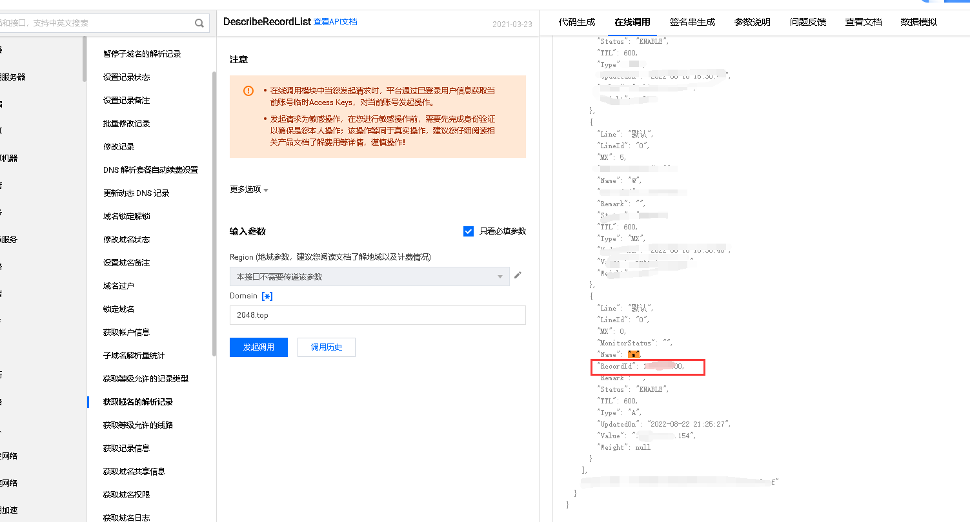Viewport: 970px width, 522px height.
Task: Select 锁定域名 in the API list
Action: tap(119, 309)
